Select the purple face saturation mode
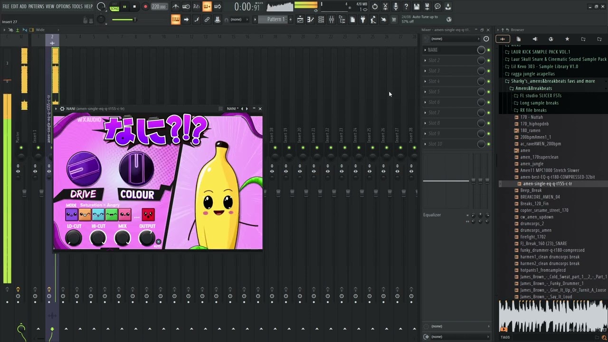Screen dimensions: 608x342 point(72,215)
